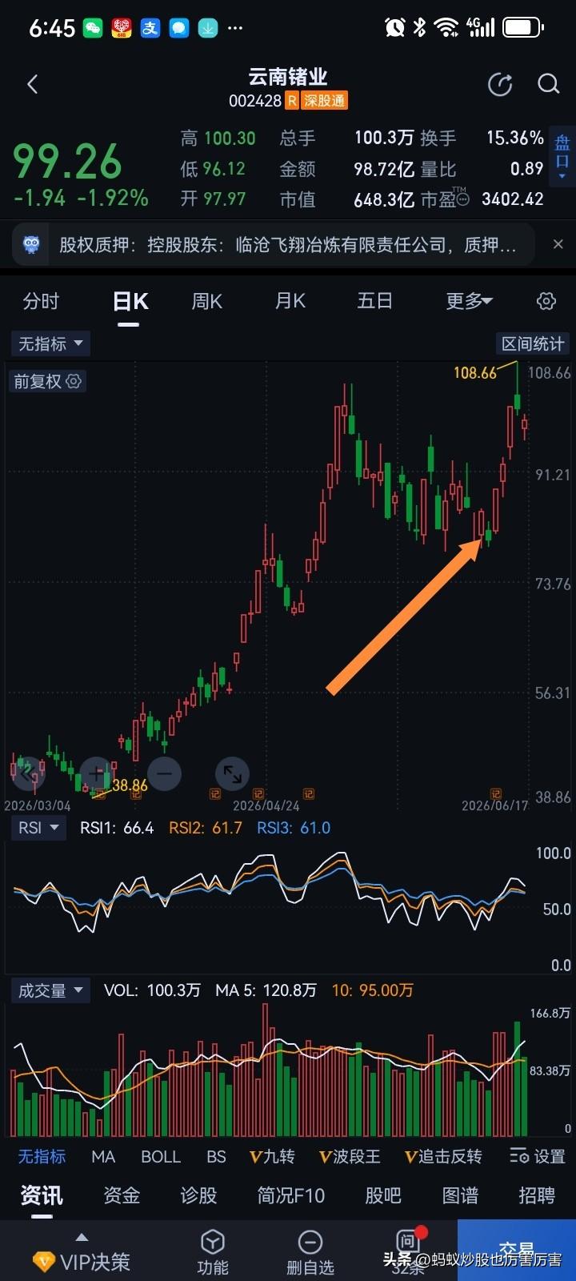Open the 简况F10 tab

point(291,1195)
